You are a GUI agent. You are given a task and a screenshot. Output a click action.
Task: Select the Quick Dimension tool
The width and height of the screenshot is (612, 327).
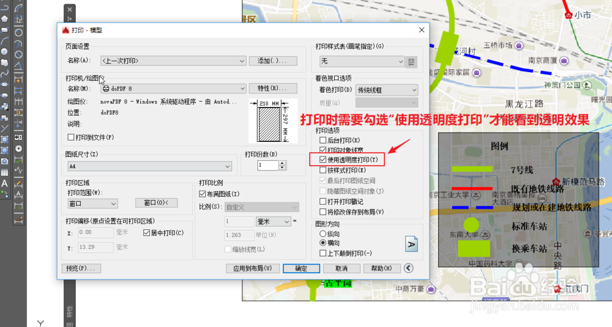click(x=18, y=80)
